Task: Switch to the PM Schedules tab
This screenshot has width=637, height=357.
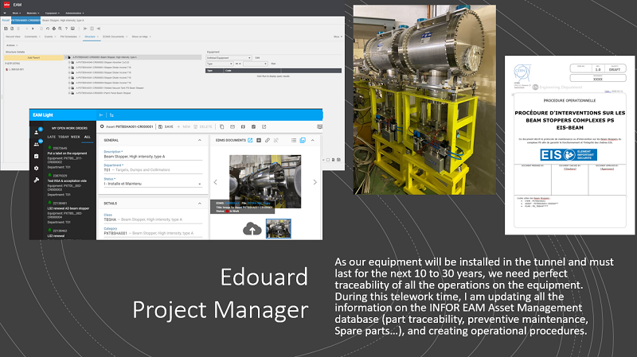Action: [x=68, y=37]
